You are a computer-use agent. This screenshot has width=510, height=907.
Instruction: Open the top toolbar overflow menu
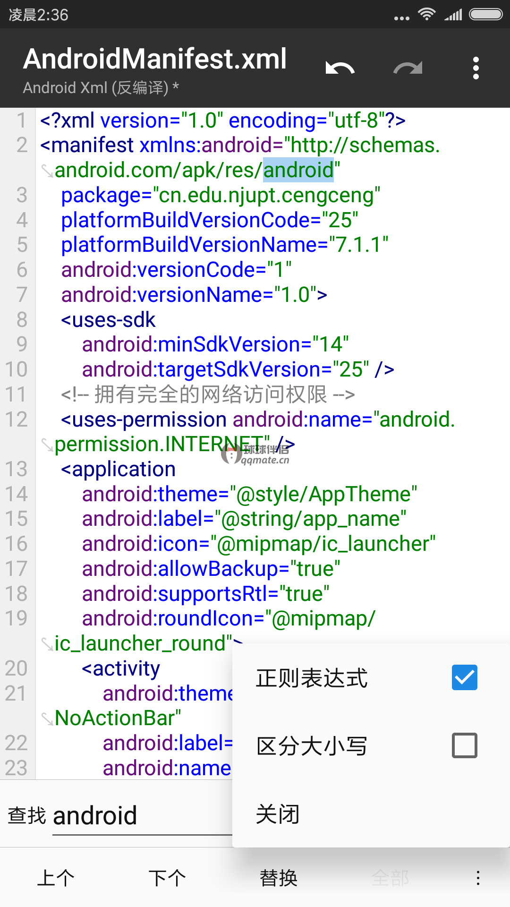click(476, 68)
